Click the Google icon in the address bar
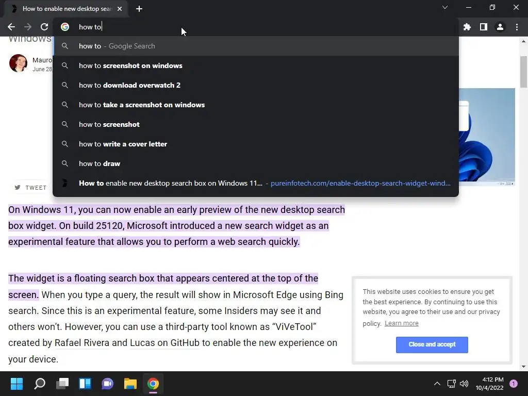The image size is (528, 396). coord(65,27)
